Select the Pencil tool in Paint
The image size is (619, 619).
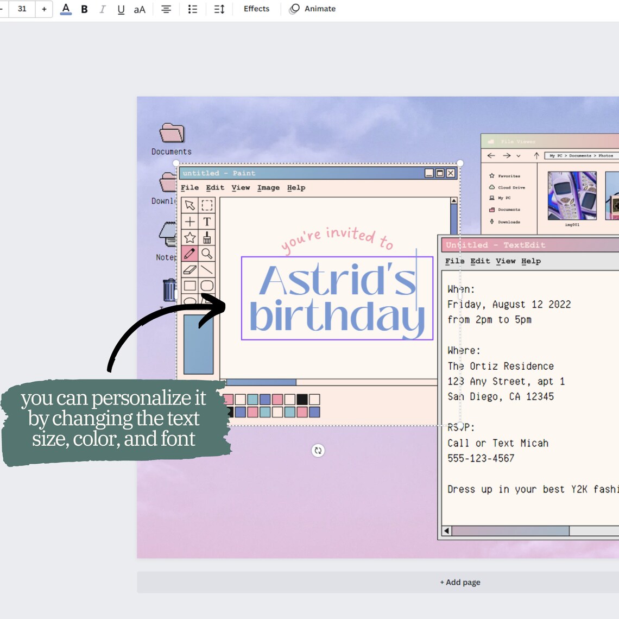[x=189, y=252]
